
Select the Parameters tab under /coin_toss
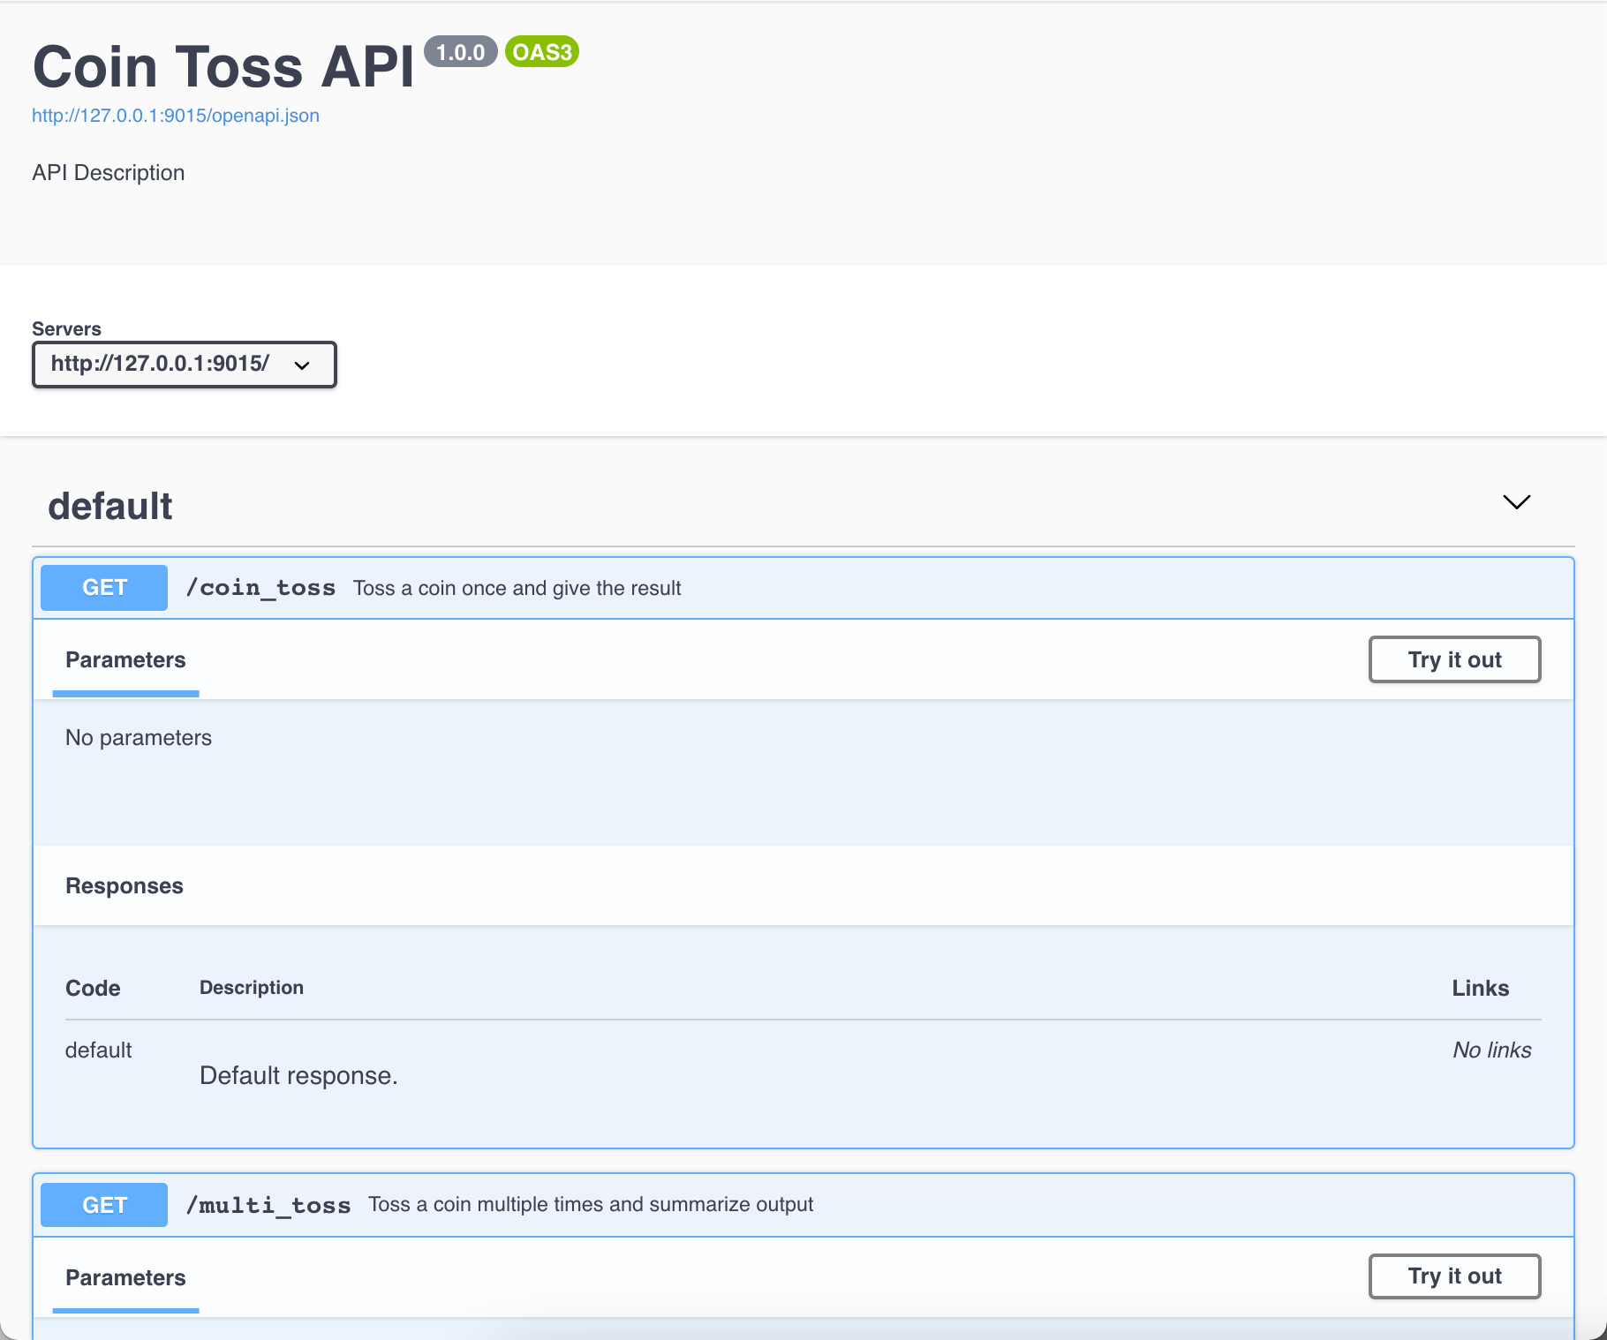[x=125, y=660]
